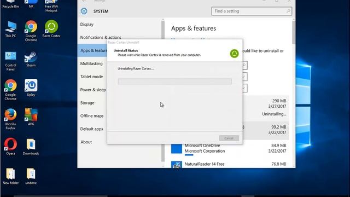Click the Apps & features heading
Viewport: 350px width, 197px height.
click(194, 28)
